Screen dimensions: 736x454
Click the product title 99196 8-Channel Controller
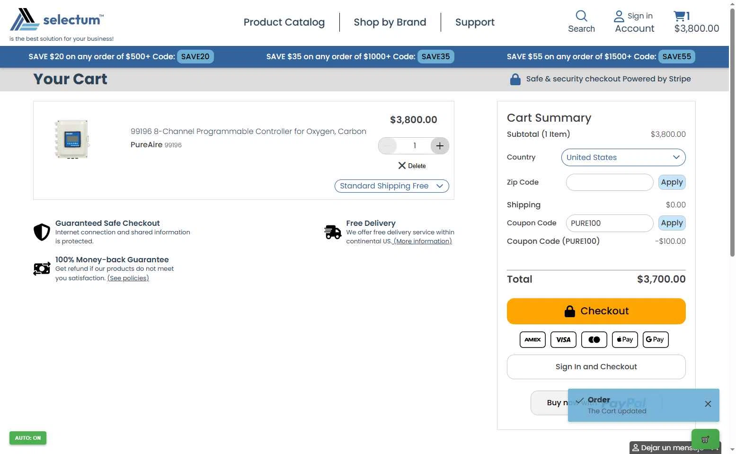point(248,132)
